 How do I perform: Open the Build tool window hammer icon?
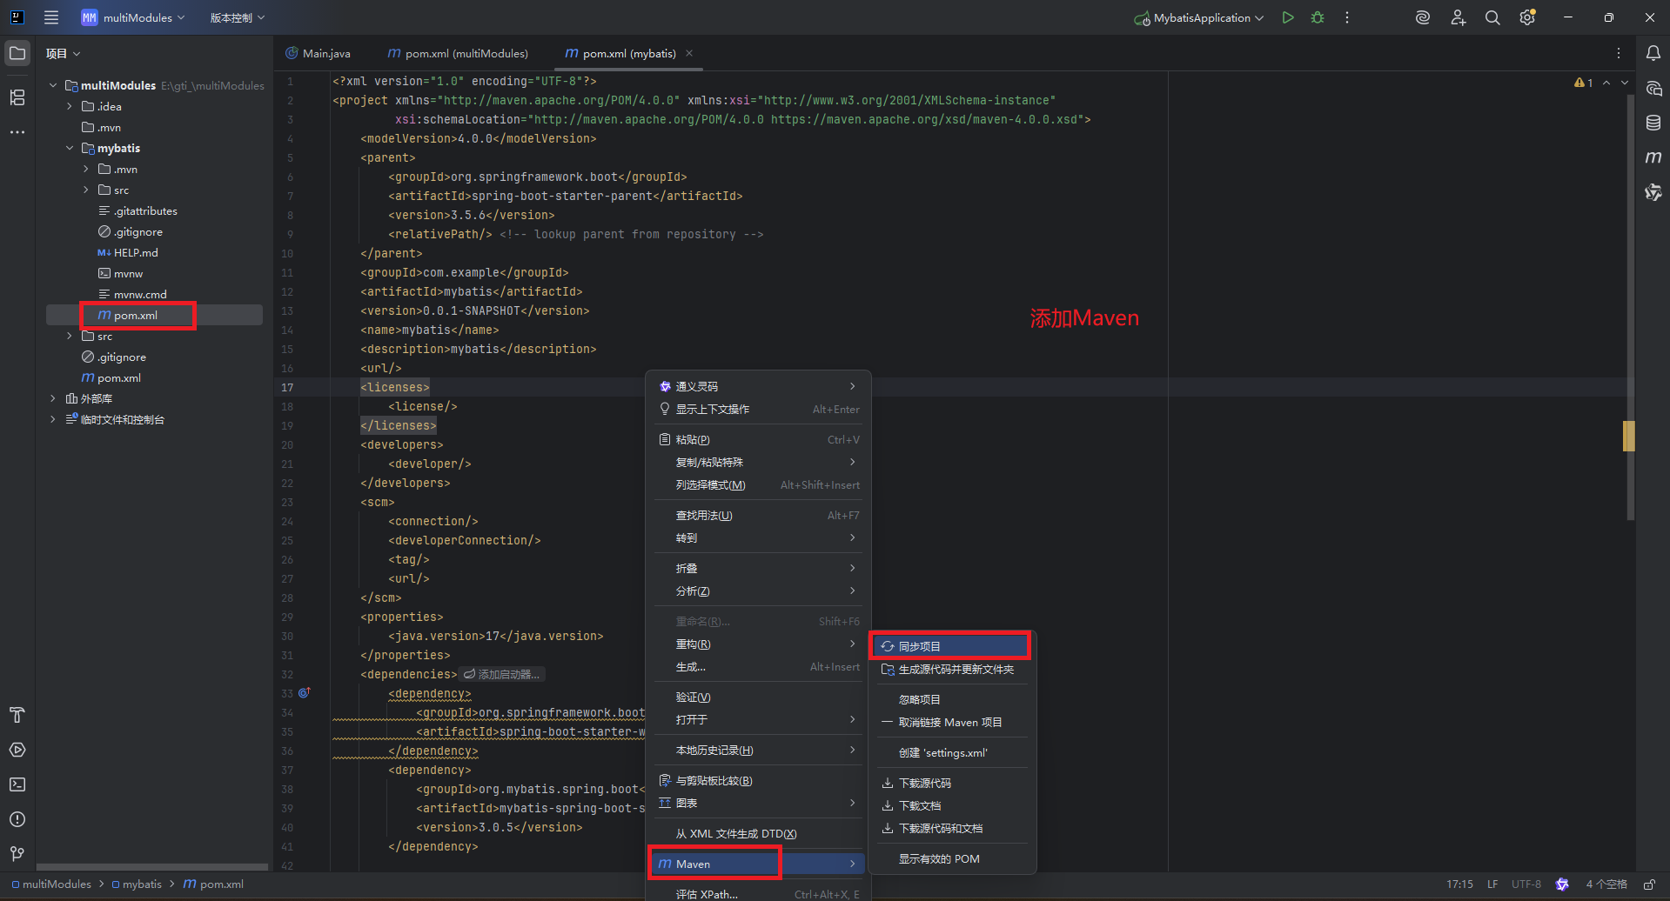[x=17, y=715]
